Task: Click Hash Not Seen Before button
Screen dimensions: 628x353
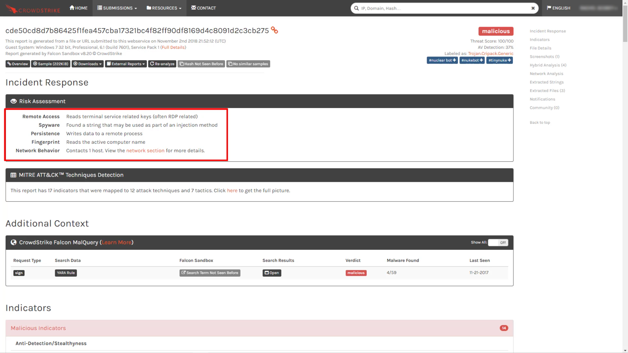Action: click(201, 64)
